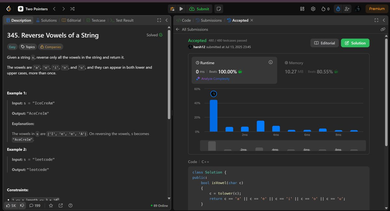Click the tallest runtime distribution bar
390x211 pixels.
point(214,115)
